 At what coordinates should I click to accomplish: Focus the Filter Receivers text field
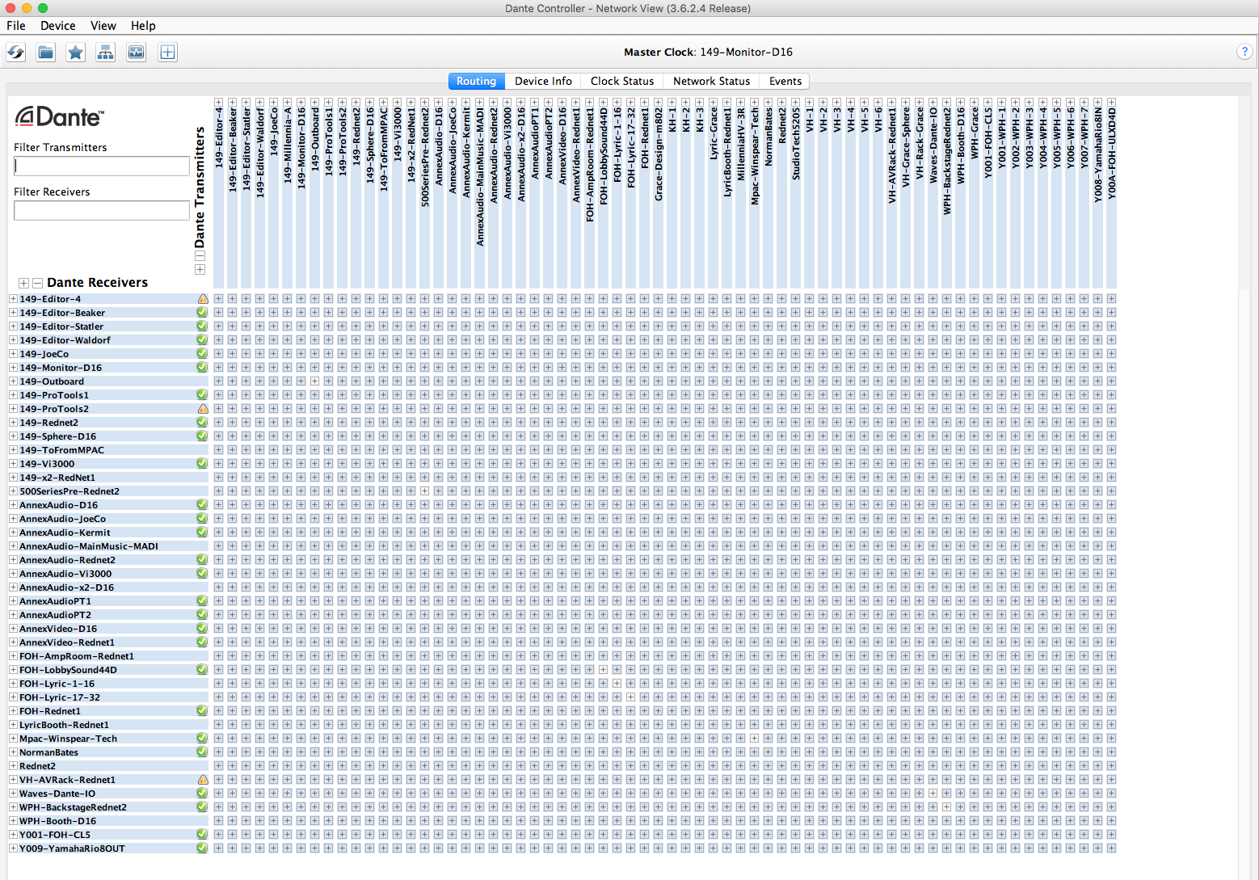102,211
